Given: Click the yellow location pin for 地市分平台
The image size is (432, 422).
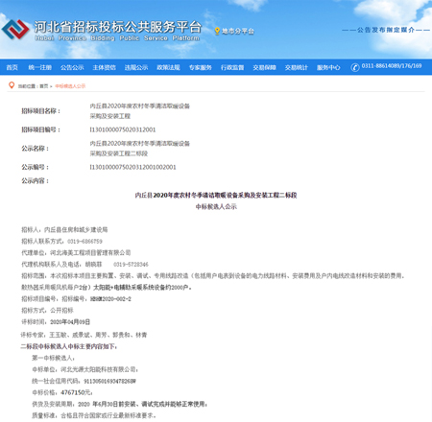Looking at the screenshot, I should (217, 31).
